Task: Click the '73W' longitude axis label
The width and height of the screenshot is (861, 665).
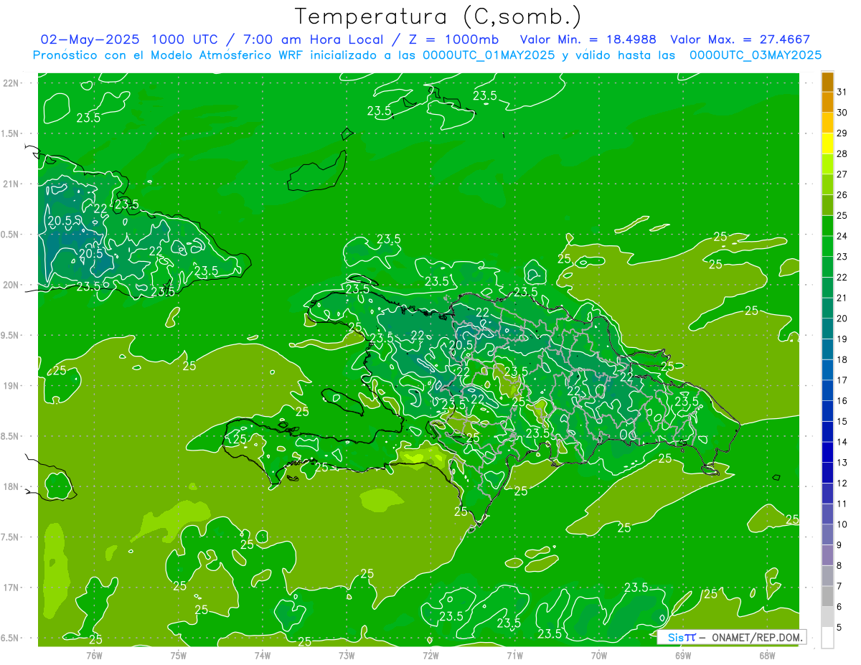Action: [347, 655]
